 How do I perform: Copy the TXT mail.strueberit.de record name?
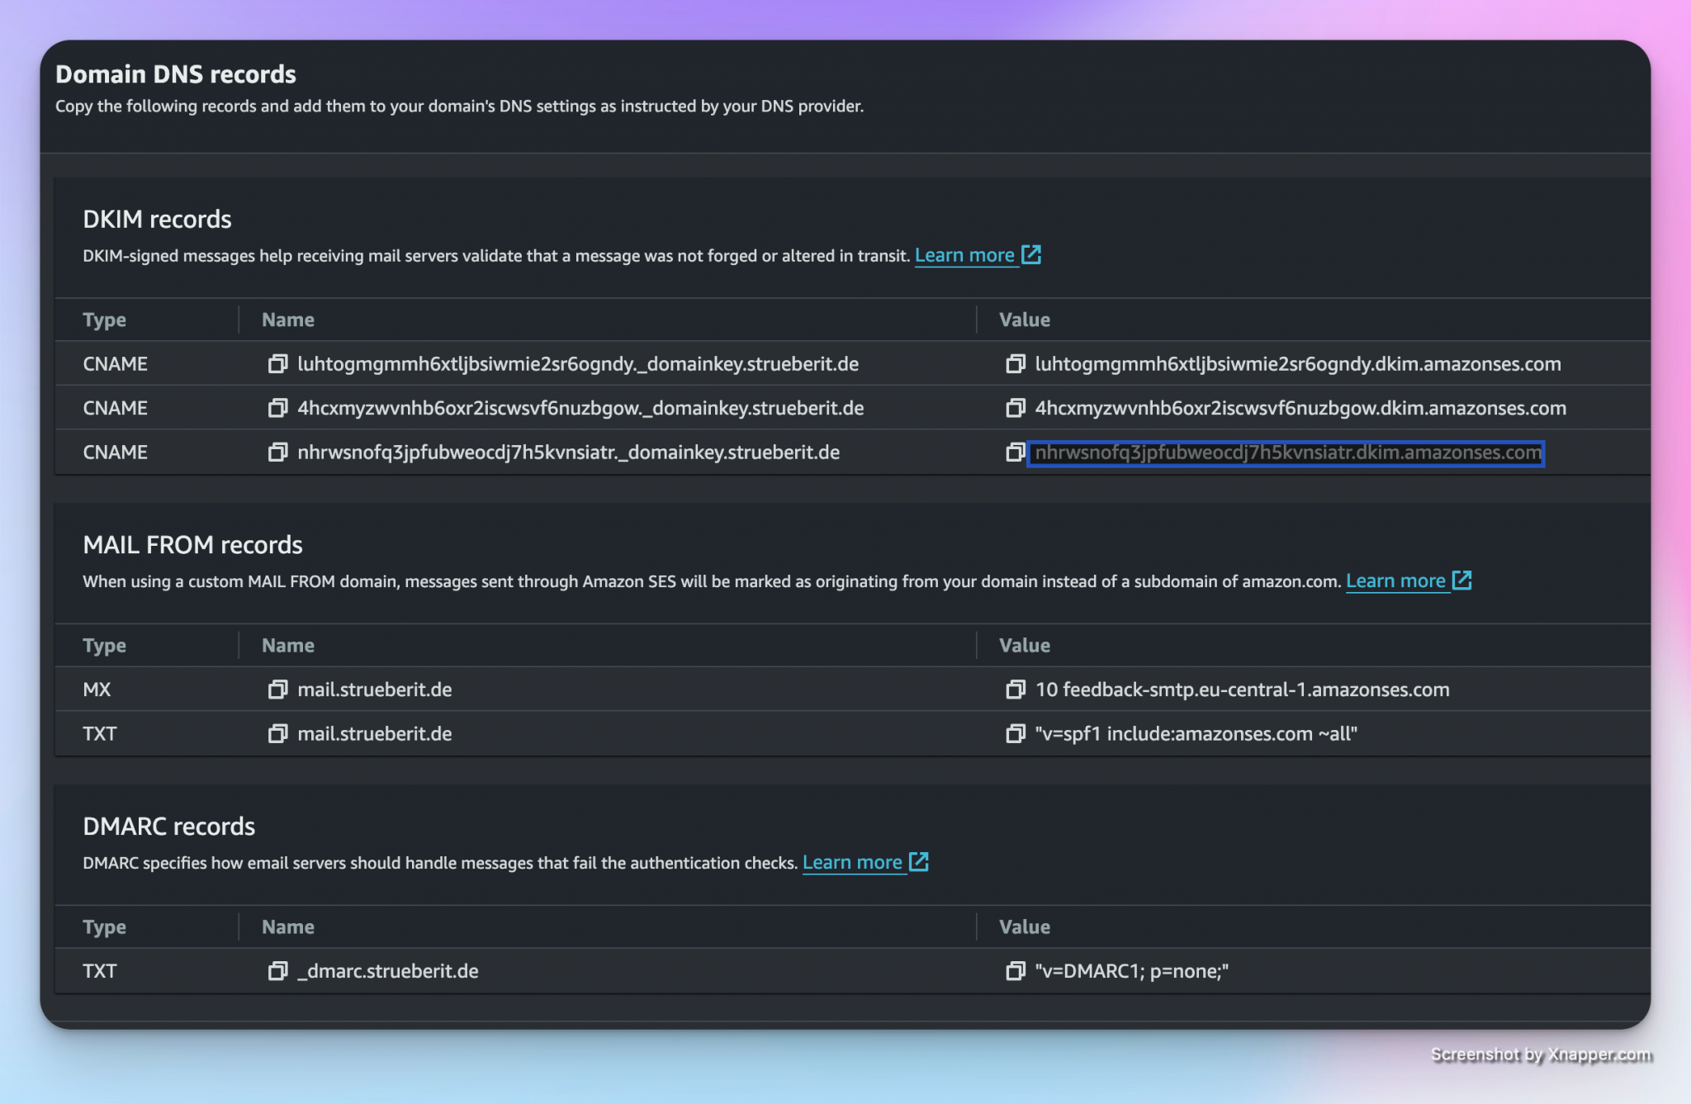point(277,734)
